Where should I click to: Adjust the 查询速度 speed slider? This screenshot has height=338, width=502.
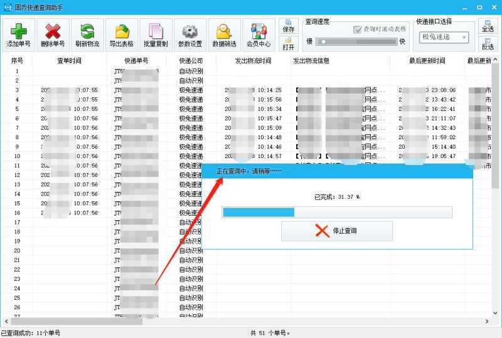point(321,41)
